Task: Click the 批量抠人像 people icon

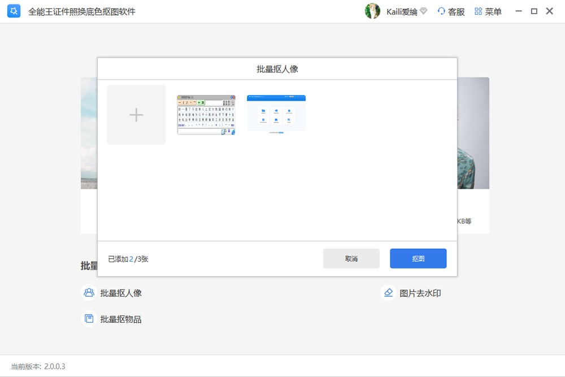Action: (x=89, y=293)
